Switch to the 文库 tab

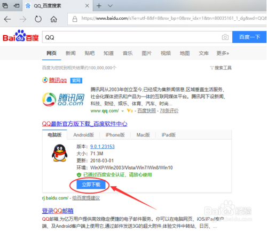[203, 53]
